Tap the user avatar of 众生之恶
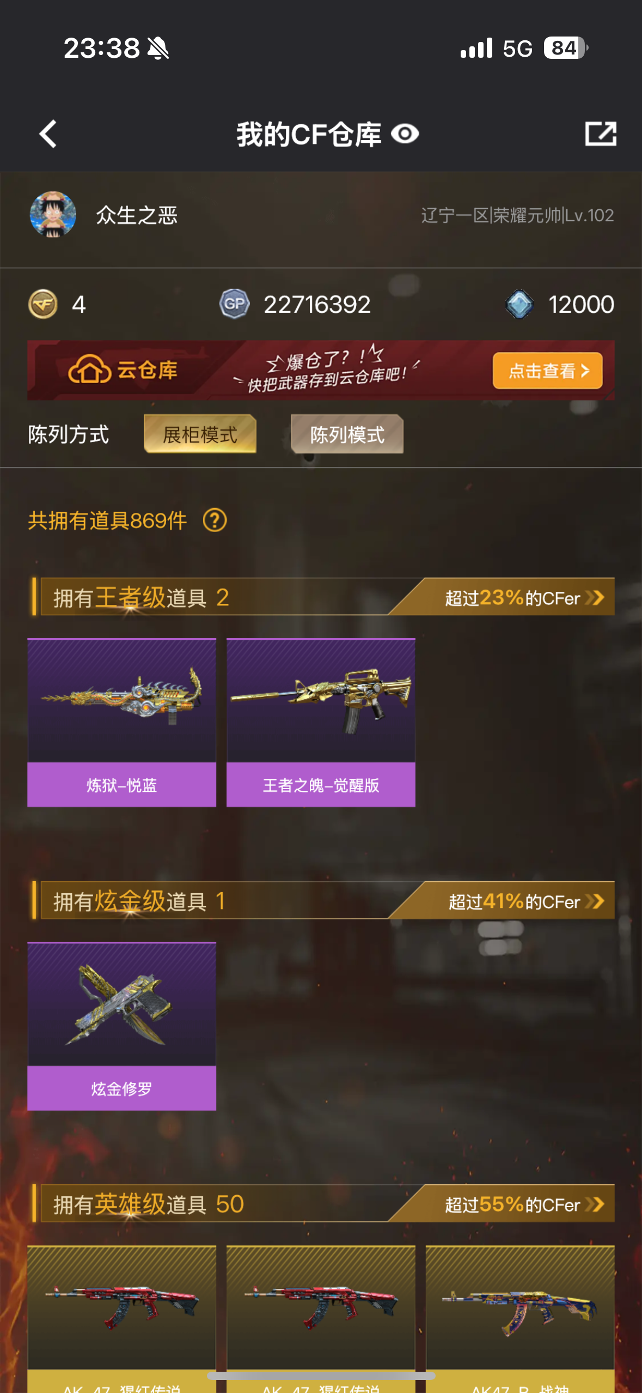This screenshot has width=642, height=1393. point(53,214)
